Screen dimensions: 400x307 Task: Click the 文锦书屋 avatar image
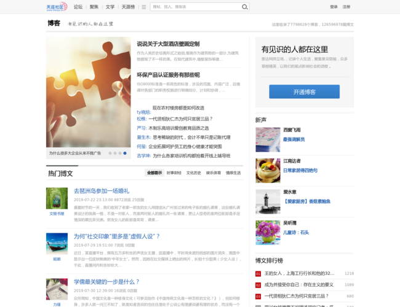coord(57,198)
